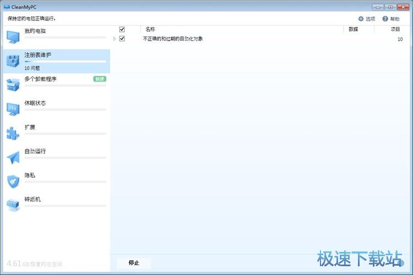Open the 碎纸机 section

point(56,205)
